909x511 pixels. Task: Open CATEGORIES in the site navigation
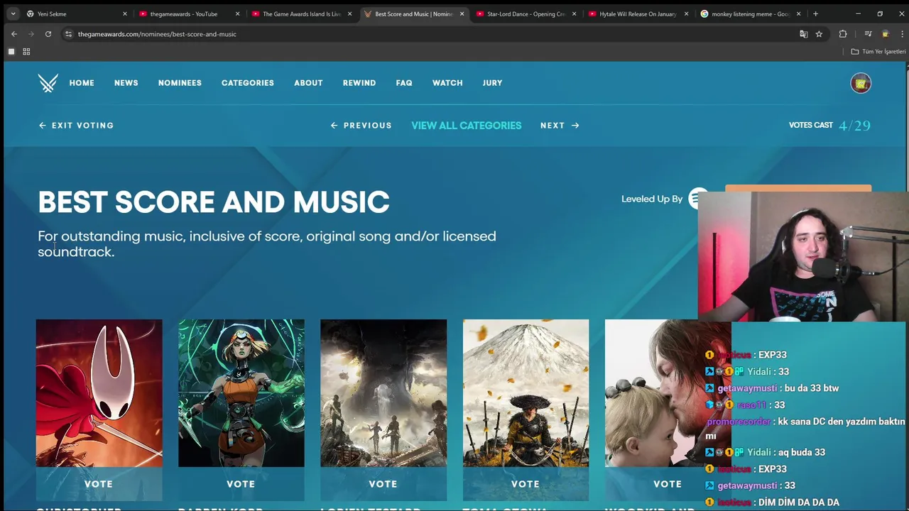pos(248,83)
